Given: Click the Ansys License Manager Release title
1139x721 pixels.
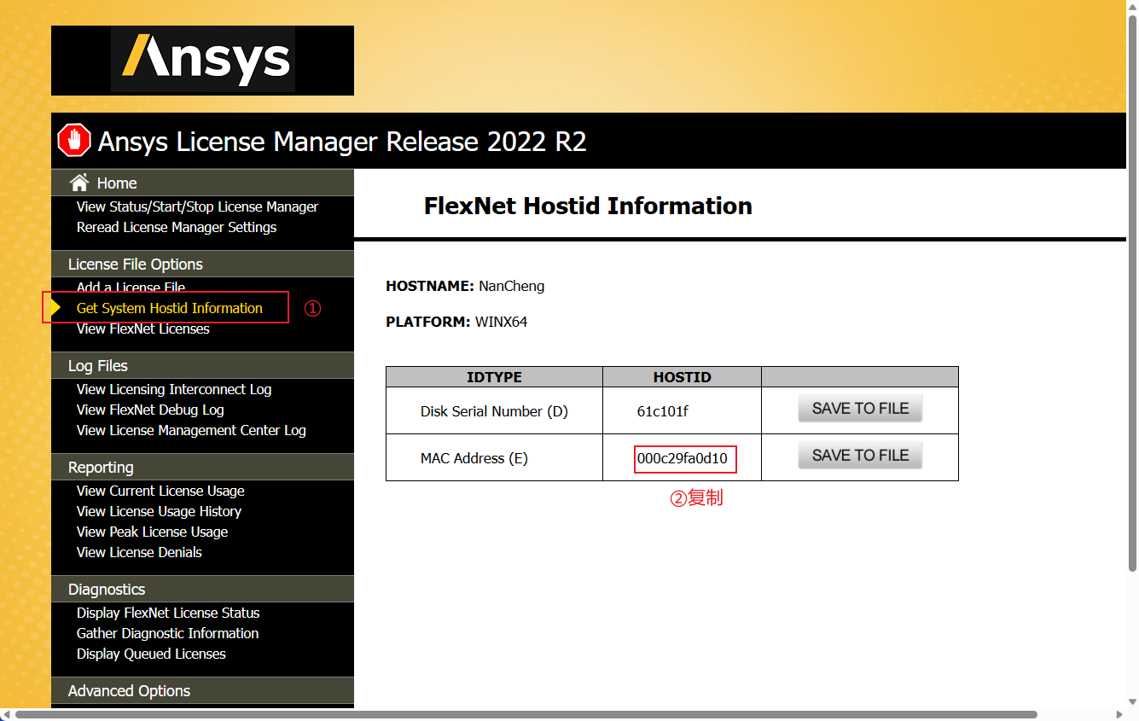Looking at the screenshot, I should (x=342, y=142).
